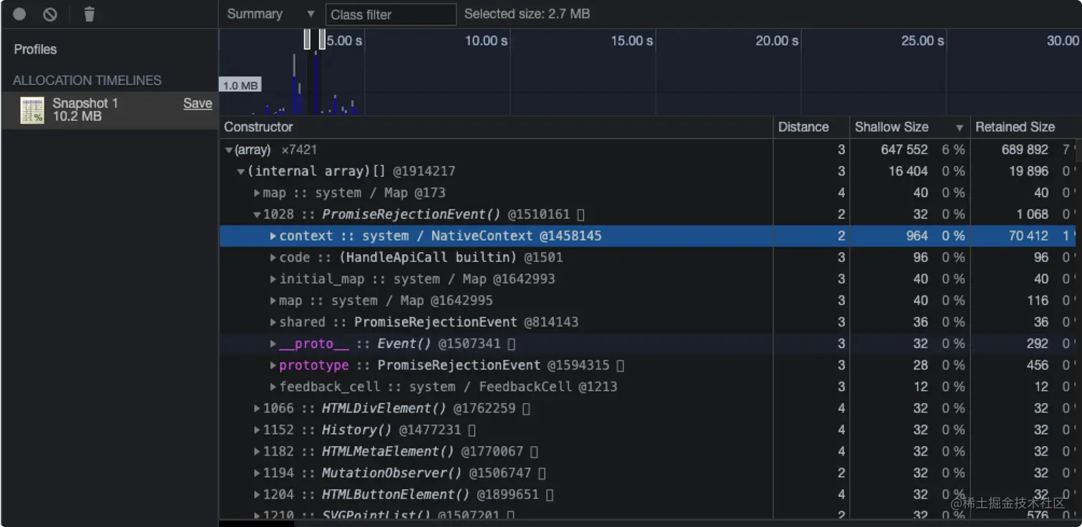Focus the Class filter field
The image size is (1082, 527).
coord(391,14)
